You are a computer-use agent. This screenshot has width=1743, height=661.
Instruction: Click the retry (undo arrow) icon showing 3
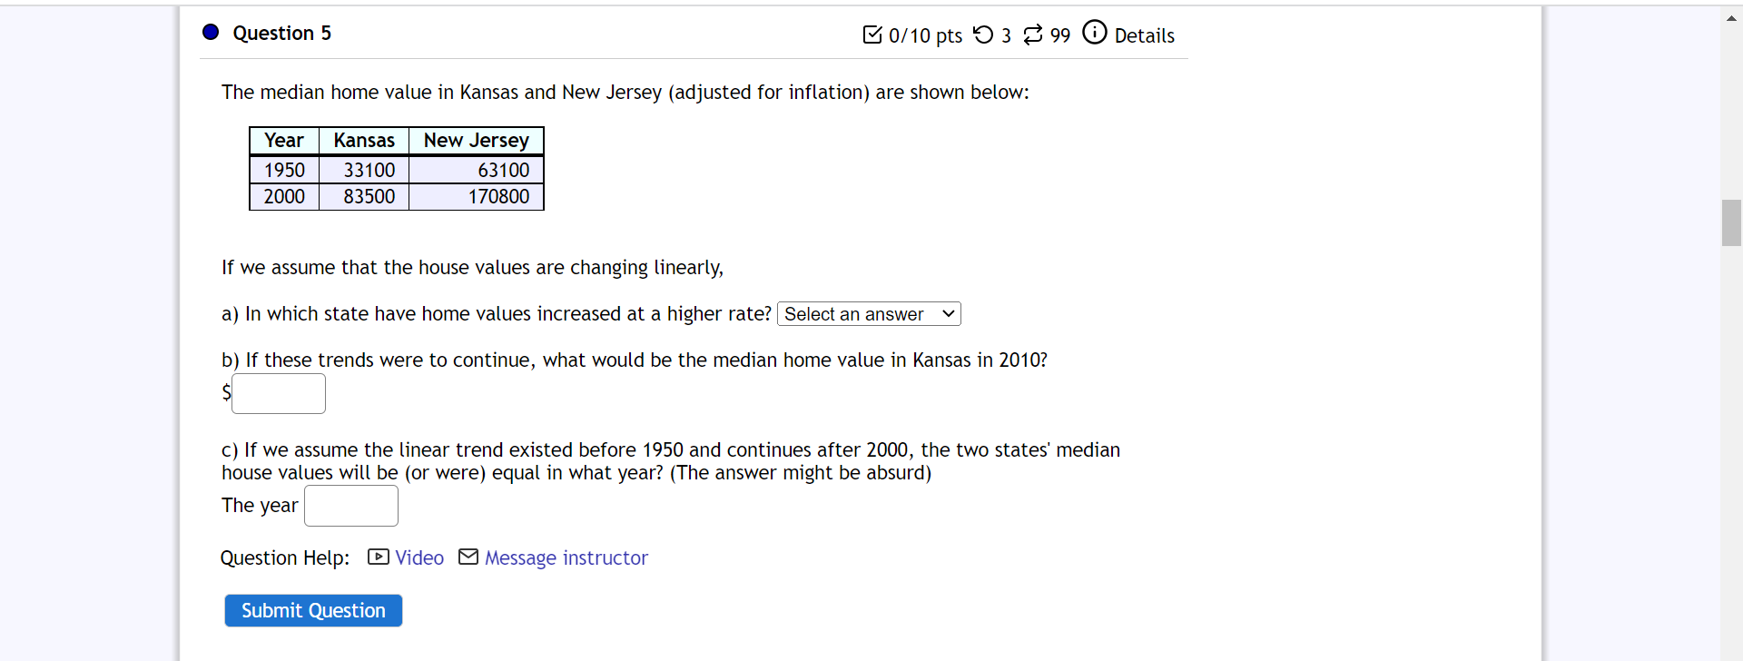[982, 35]
